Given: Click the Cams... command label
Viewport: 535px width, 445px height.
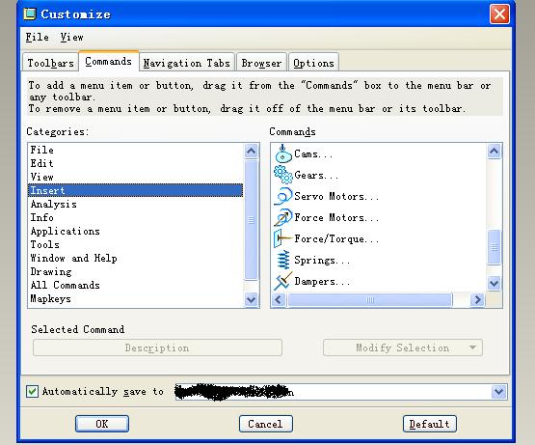Looking at the screenshot, I should (x=313, y=154).
